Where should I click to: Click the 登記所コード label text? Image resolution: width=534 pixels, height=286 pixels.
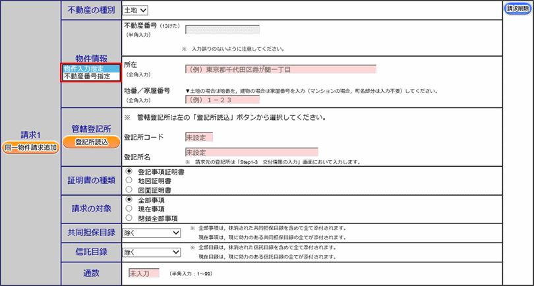pyautogui.click(x=144, y=137)
